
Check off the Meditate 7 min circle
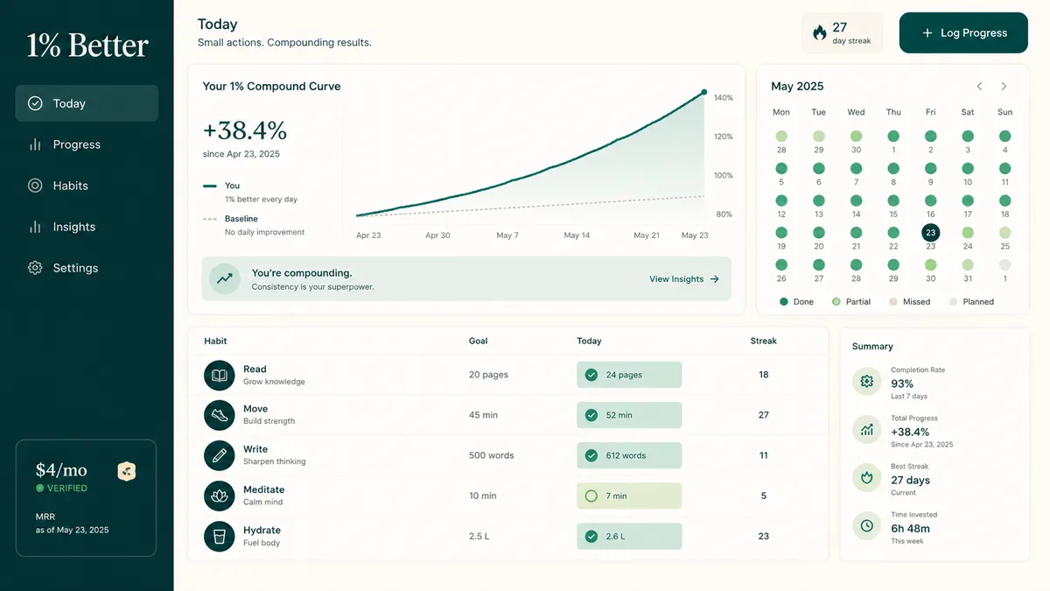pyautogui.click(x=591, y=496)
